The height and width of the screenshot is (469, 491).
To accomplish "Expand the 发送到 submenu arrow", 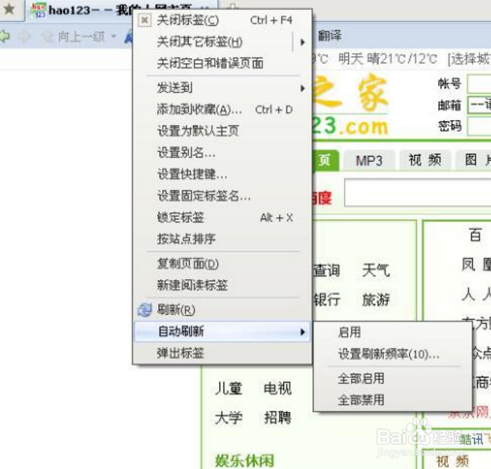I will click(x=303, y=88).
